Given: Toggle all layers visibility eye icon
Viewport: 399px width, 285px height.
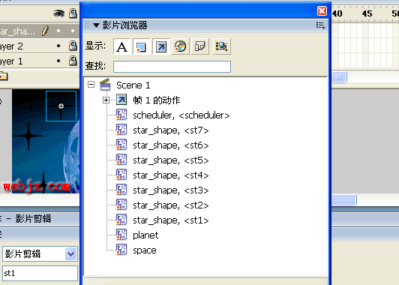Looking at the screenshot, I should 58,13.
